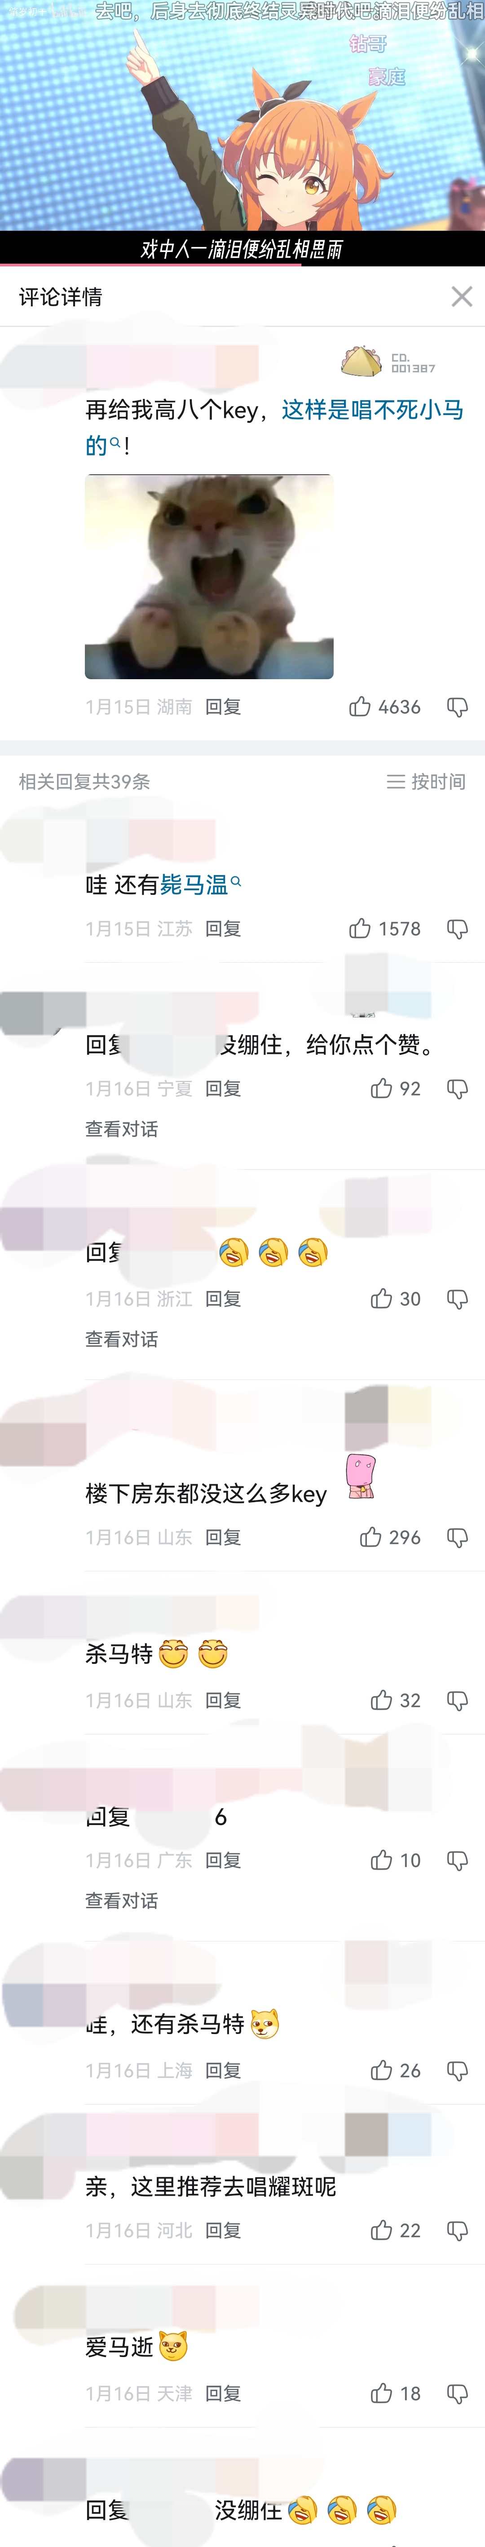Reply to the main comment from 湖南
This screenshot has height=2547, width=485.
point(223,707)
